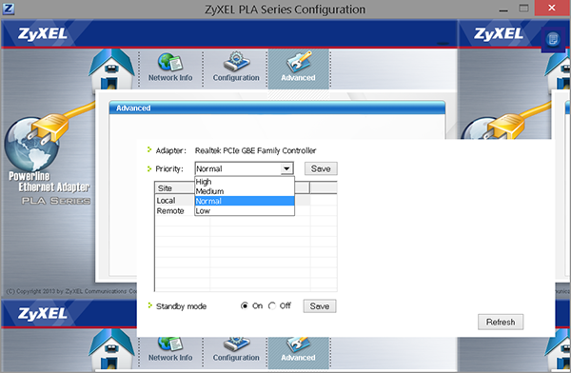Close the ZyXEL PLA Series Configuration window
This screenshot has height=373, width=571.
pyautogui.click(x=552, y=8)
